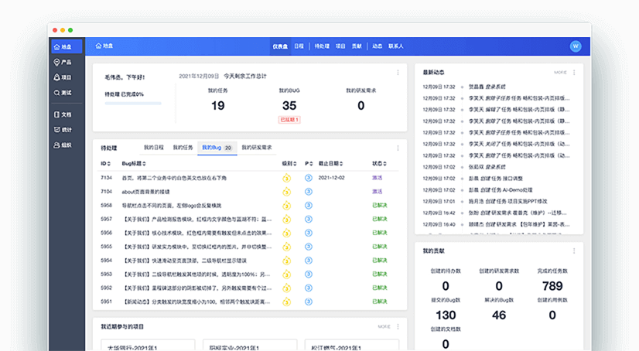Click severity icon of bug 7134

click(286, 178)
